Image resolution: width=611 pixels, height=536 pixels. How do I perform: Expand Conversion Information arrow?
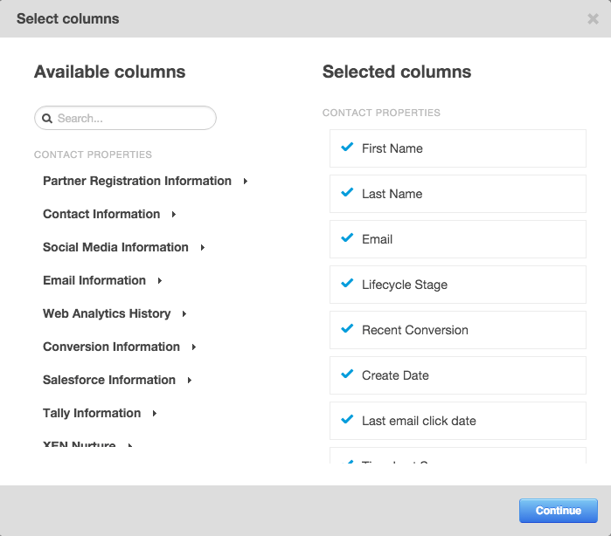click(194, 347)
